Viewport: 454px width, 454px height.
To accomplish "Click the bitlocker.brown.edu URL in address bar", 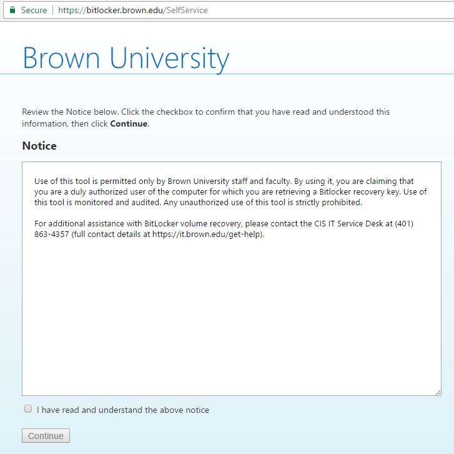I will click(x=133, y=10).
